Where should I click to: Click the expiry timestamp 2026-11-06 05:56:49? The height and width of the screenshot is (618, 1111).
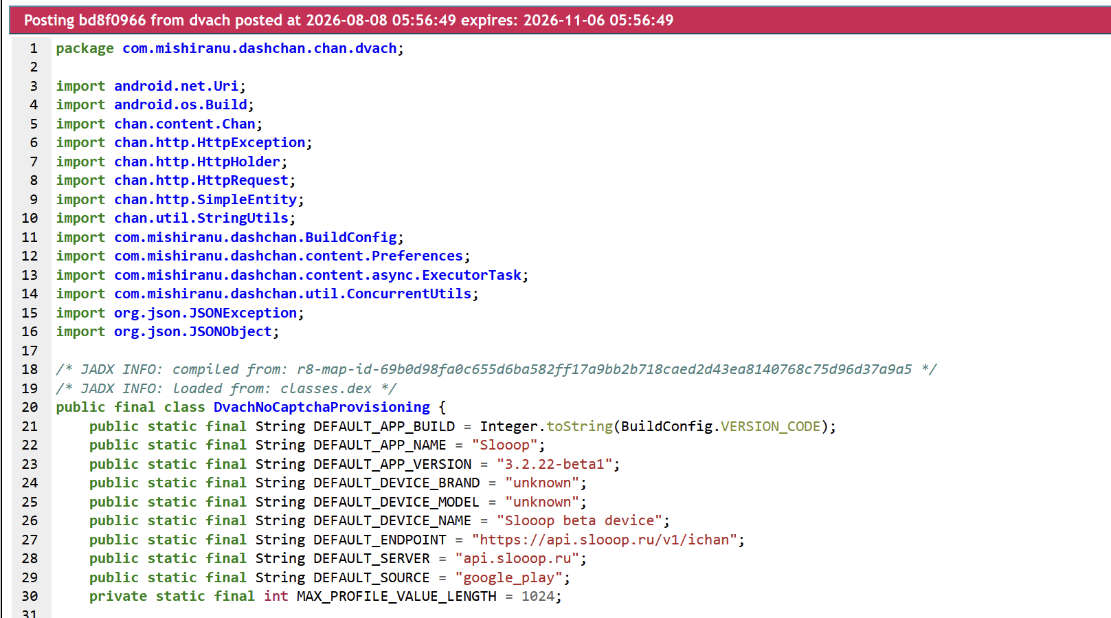(x=598, y=20)
